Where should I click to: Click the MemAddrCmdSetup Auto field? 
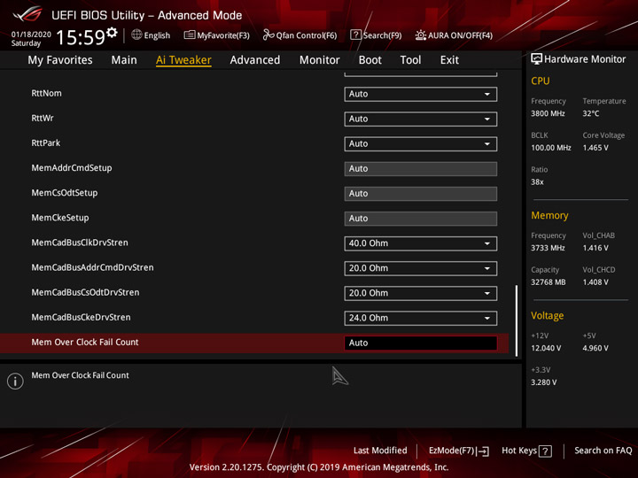[x=420, y=169]
